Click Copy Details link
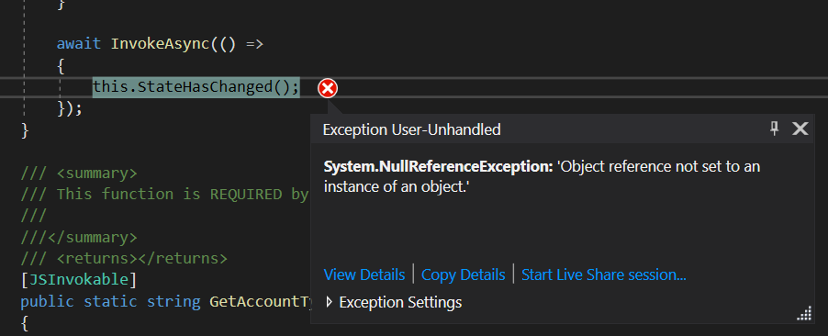Screen dimensions: 828x336 pos(463,274)
